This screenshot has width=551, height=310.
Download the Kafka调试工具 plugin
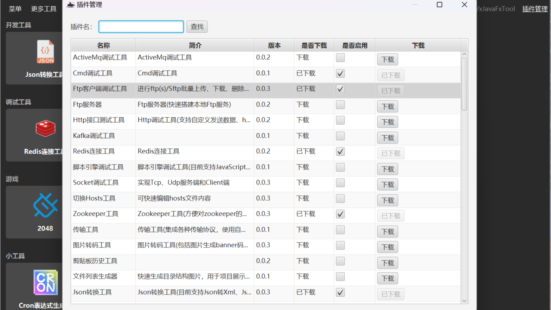click(x=387, y=138)
